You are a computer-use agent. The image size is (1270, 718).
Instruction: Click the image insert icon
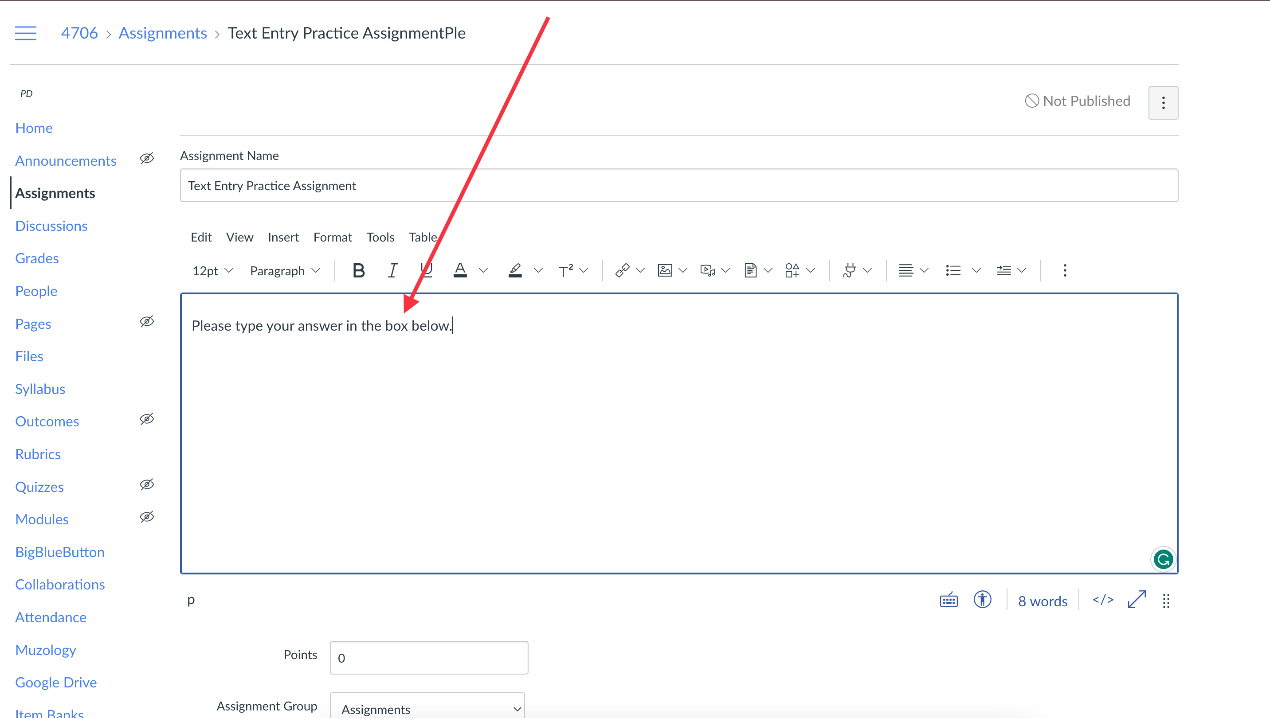(x=665, y=270)
